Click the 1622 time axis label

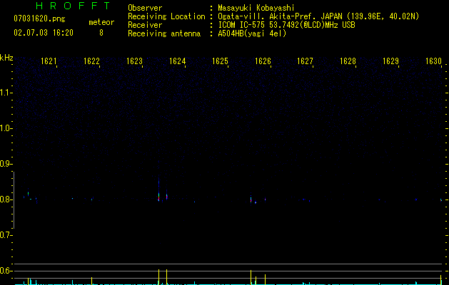pos(91,61)
